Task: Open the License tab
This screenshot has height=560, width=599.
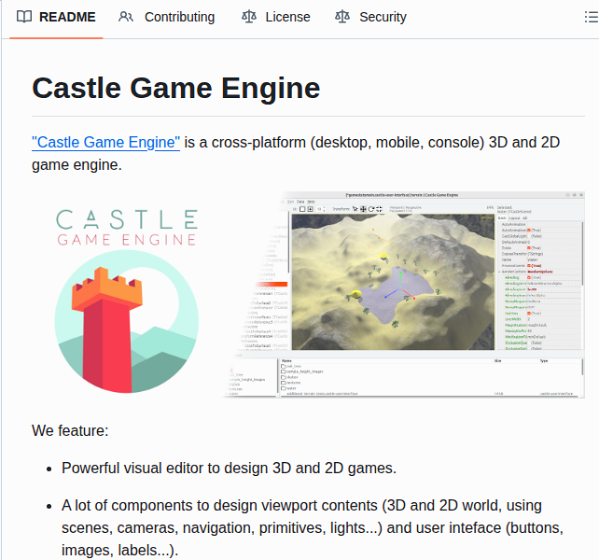Action: click(276, 17)
